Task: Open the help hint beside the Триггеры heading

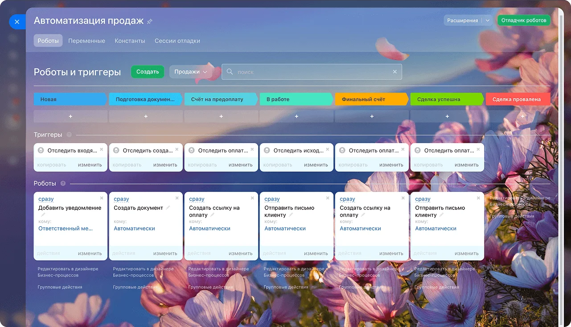Action: 69,135
